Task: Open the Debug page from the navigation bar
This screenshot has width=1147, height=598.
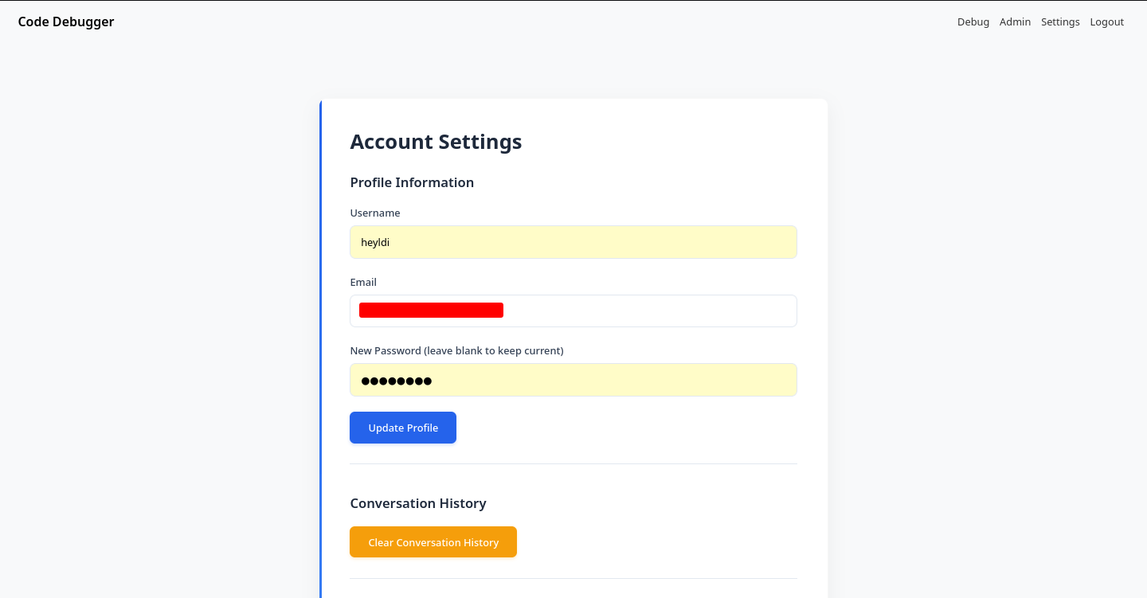Action: pyautogui.click(x=973, y=21)
